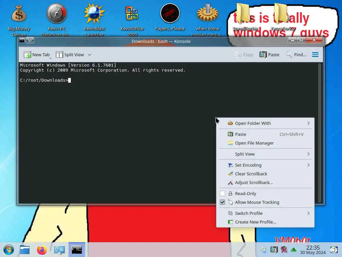Expand Open Folder With submenu
This screenshot has height=257, width=342.
click(265, 123)
